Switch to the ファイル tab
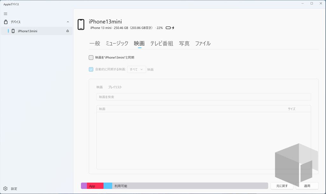 [x=203, y=43]
